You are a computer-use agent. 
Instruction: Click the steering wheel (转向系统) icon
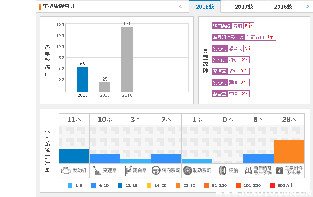pos(156,170)
